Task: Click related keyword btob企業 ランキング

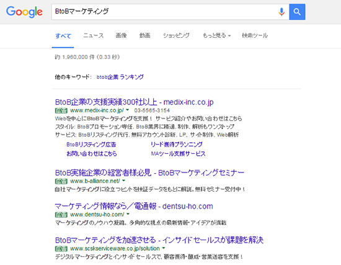Action: (x=120, y=77)
